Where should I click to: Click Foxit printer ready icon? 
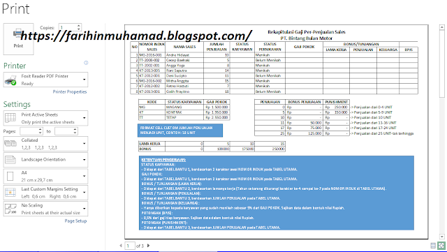pyautogui.click(x=10, y=80)
